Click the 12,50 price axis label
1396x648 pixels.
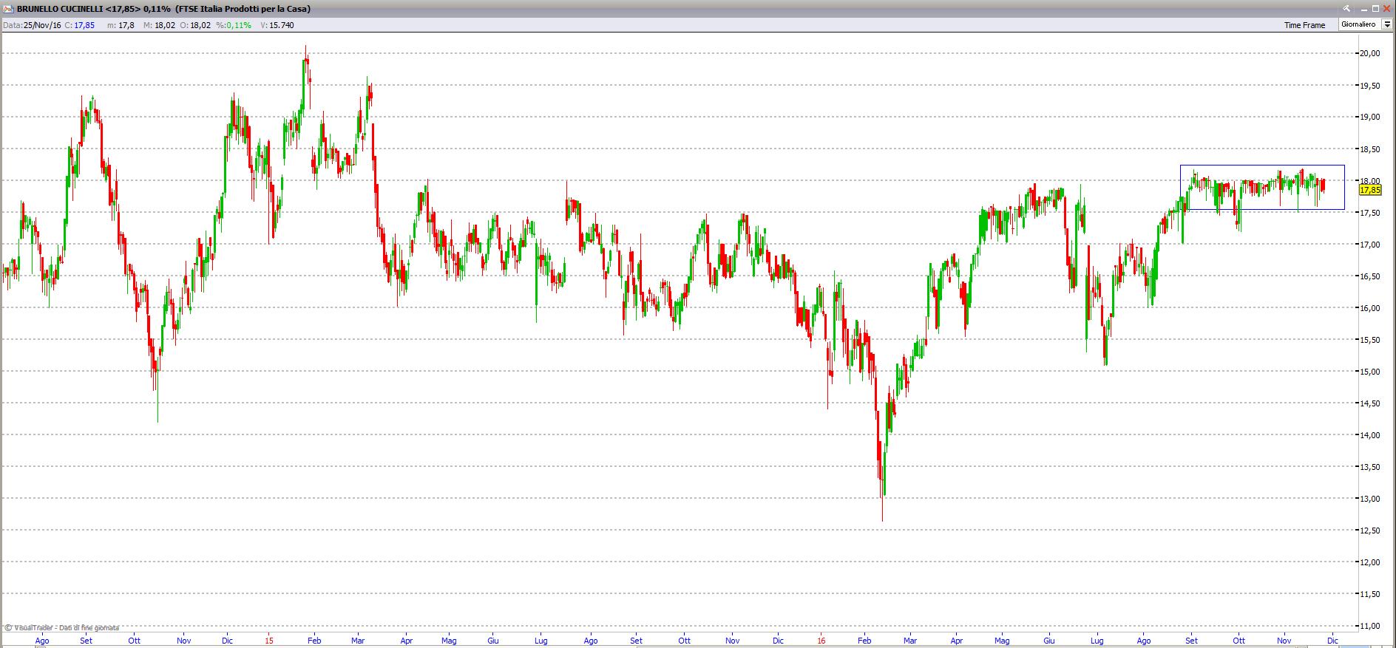(1369, 531)
